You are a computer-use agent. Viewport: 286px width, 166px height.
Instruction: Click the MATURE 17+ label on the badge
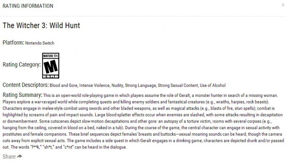click(x=51, y=56)
